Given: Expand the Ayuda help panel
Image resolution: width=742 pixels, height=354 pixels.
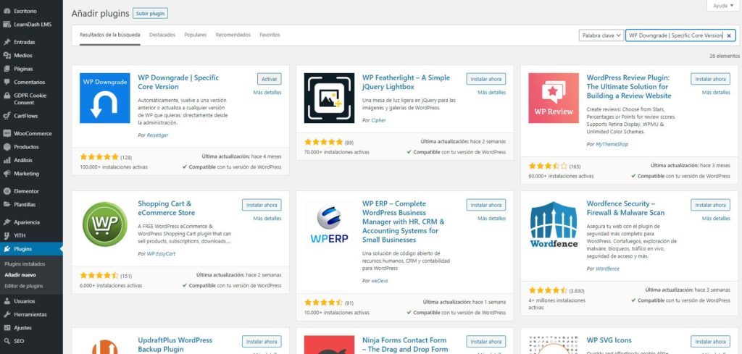Looking at the screenshot, I should pos(722,6).
